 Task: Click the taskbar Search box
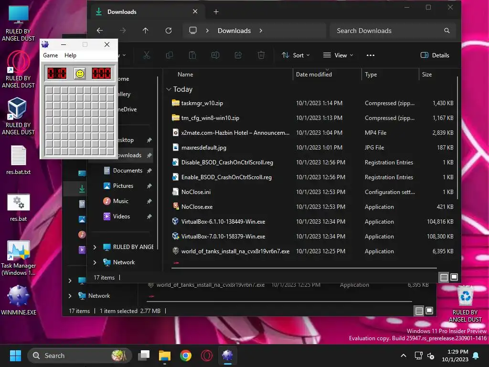[80, 356]
